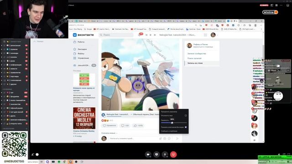Open the VK notifications bell
292x164 pixels.
[x=139, y=35]
